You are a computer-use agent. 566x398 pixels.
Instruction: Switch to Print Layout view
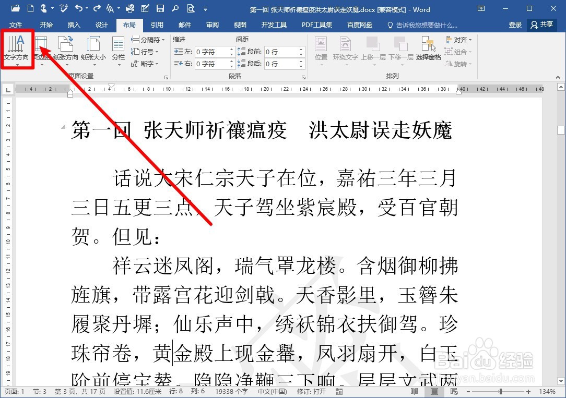click(x=434, y=391)
